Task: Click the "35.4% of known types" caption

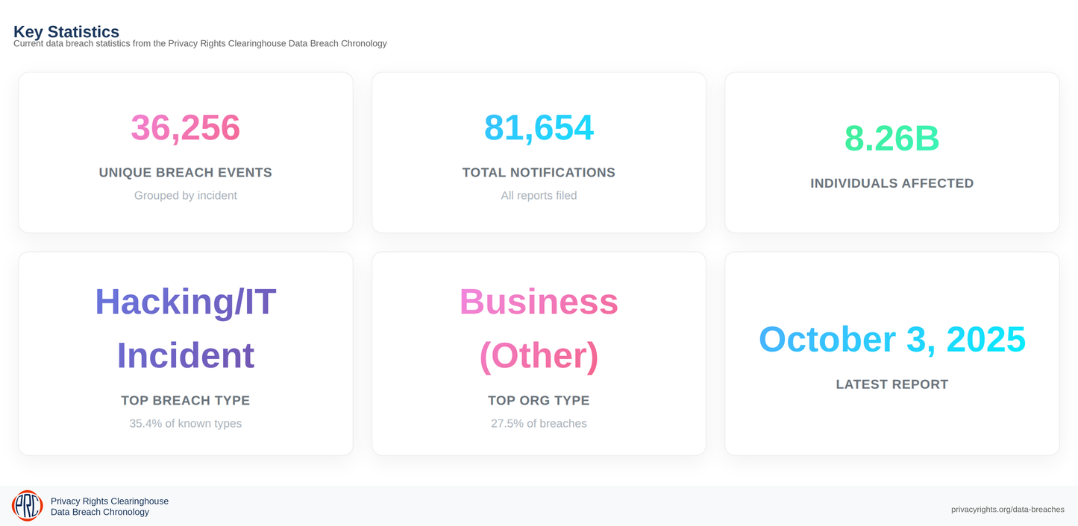Action: [x=186, y=424]
